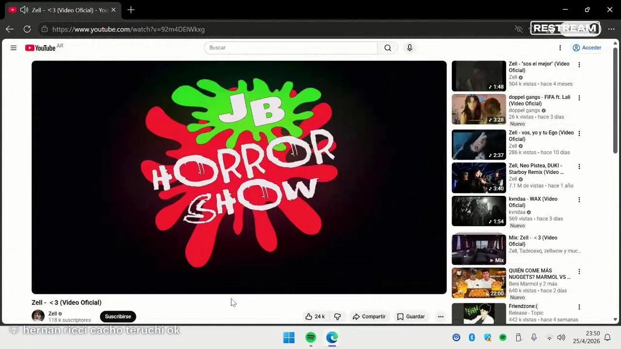Viewport: 621px width, 349px height.
Task: Click the tracking prevention crossed-eye icon
Action: 519,29
